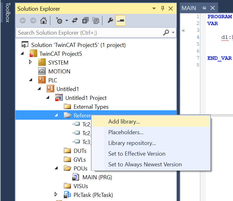Toggle the Preview Selected Items button
This screenshot has width=233, height=201.
click(x=121, y=20)
